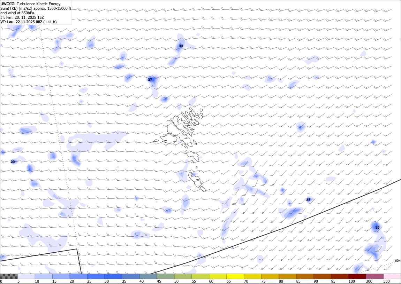401x284 pixels.
Task: Click the 100–300 dark maroon legend swatch
Action: [x=357, y=276]
